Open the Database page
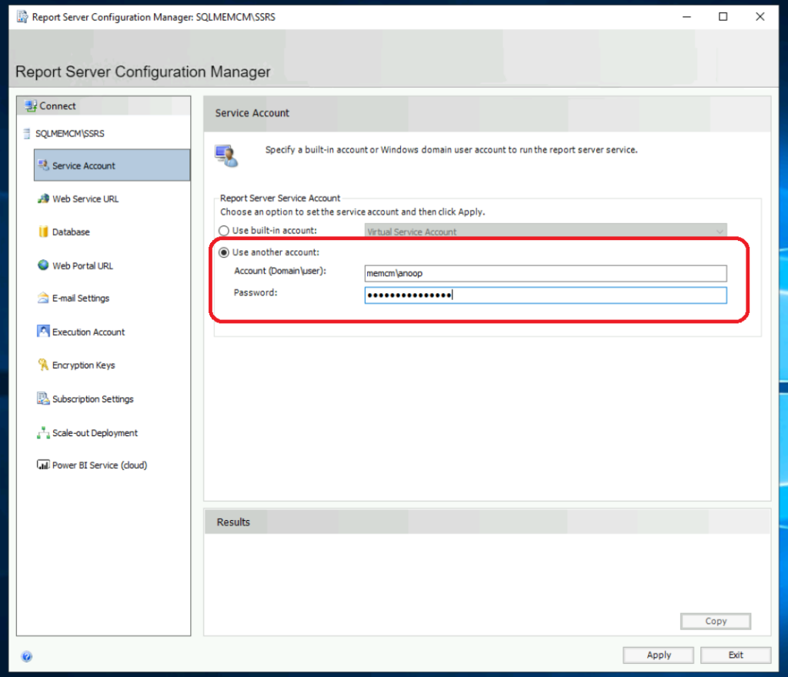This screenshot has height=677, width=788. [x=71, y=232]
